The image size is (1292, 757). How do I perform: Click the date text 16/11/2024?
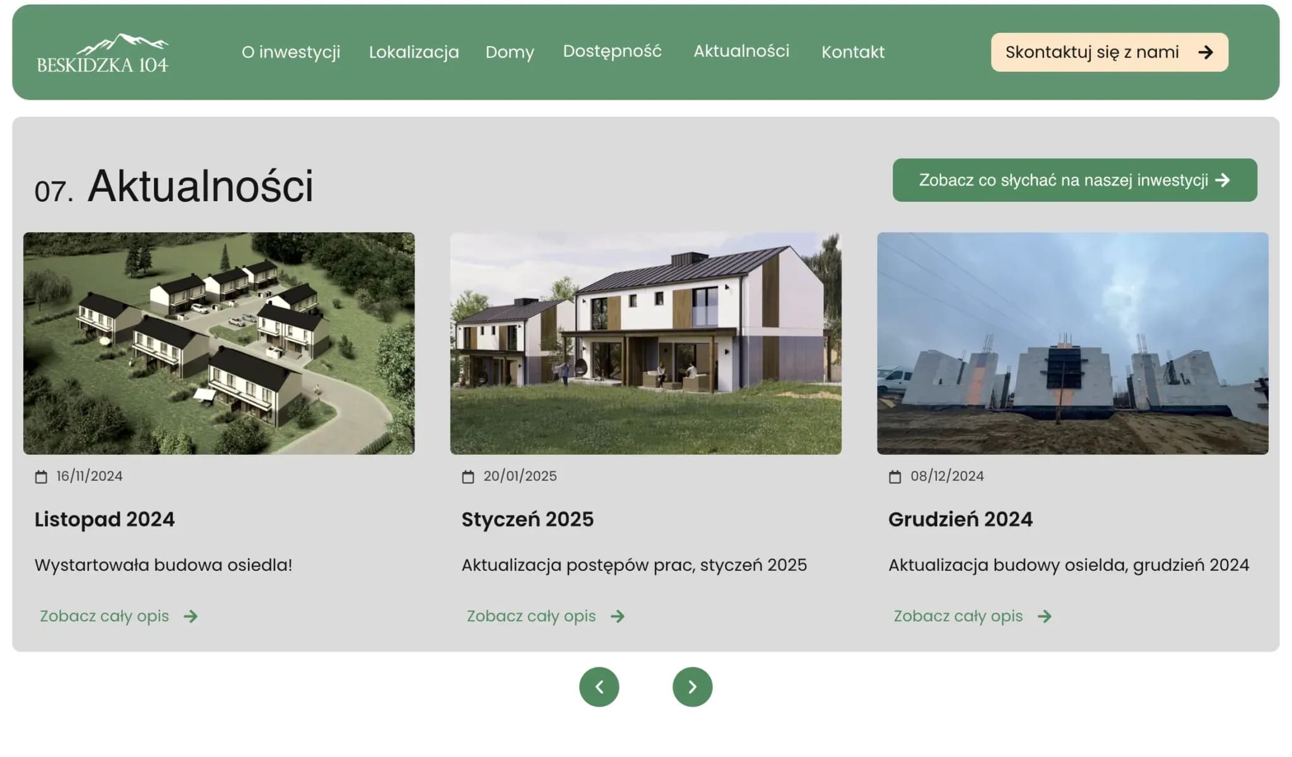click(x=90, y=476)
